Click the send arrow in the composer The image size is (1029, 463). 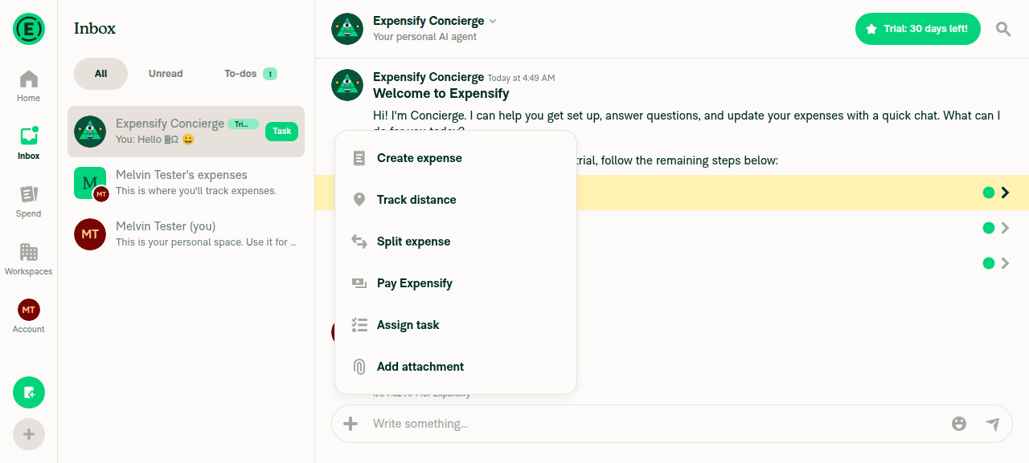pyautogui.click(x=993, y=424)
